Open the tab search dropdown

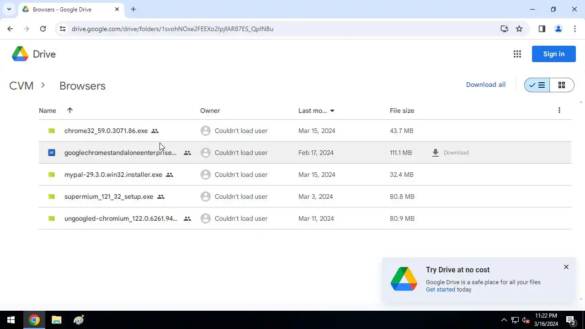click(x=9, y=9)
